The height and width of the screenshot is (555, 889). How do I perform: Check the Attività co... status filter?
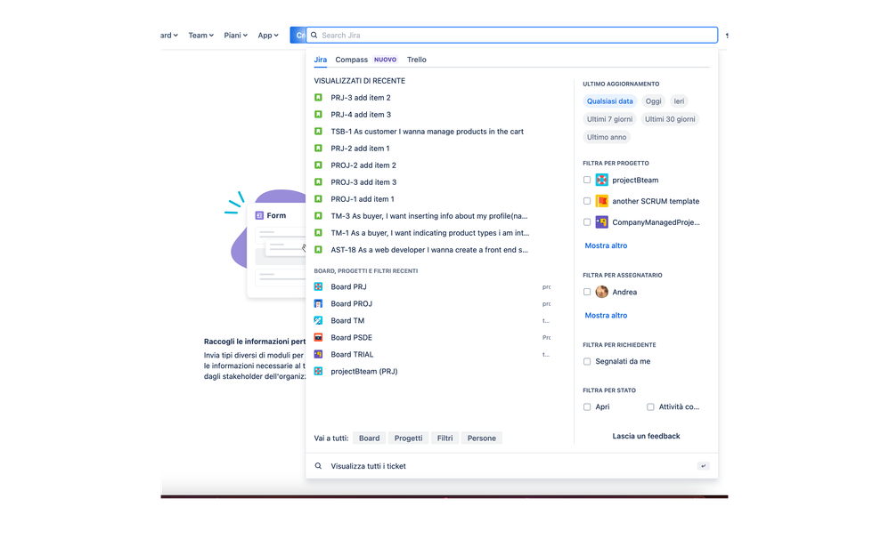coord(651,407)
